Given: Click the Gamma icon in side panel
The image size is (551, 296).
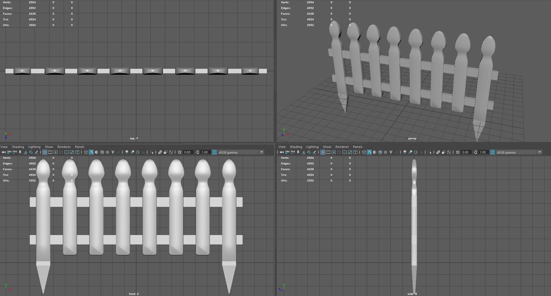Looking at the screenshot, I should click(x=475, y=152).
